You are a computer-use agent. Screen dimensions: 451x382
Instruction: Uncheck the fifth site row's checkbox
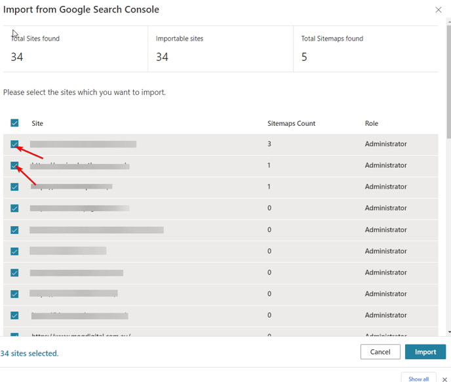pyautogui.click(x=14, y=230)
